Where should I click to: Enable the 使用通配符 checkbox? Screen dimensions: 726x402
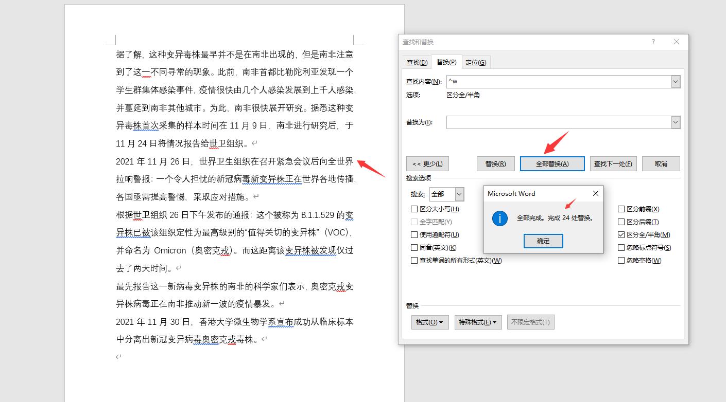pyautogui.click(x=414, y=234)
